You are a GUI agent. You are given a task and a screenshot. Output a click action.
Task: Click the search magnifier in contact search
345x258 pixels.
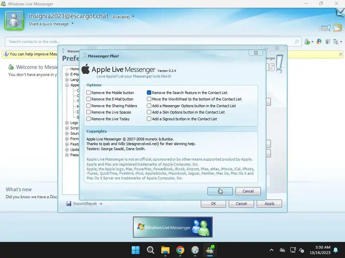pyautogui.click(x=296, y=41)
